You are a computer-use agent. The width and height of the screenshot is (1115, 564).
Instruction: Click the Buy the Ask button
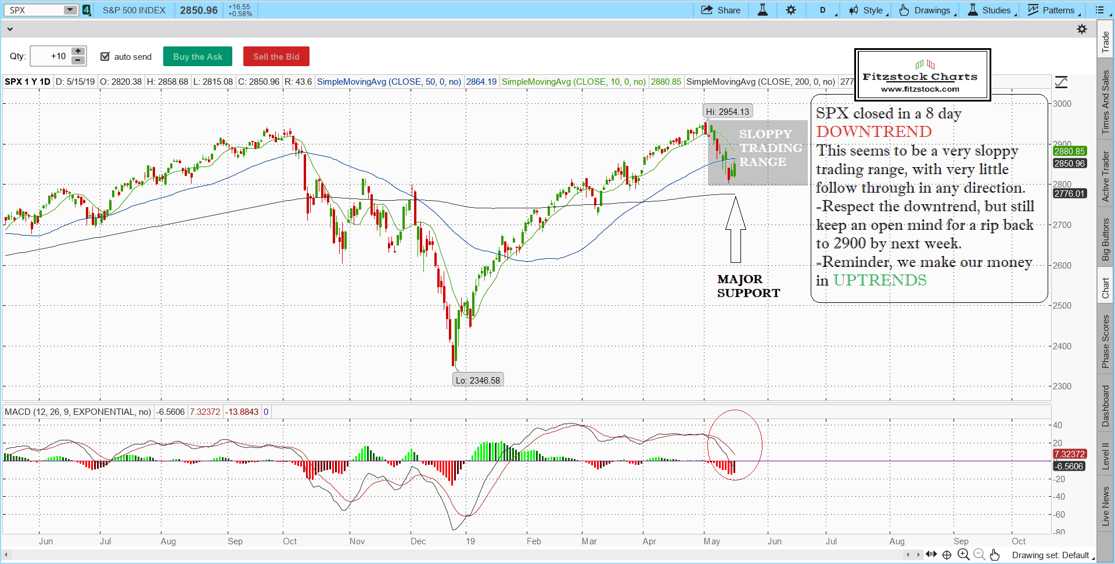pyautogui.click(x=197, y=56)
